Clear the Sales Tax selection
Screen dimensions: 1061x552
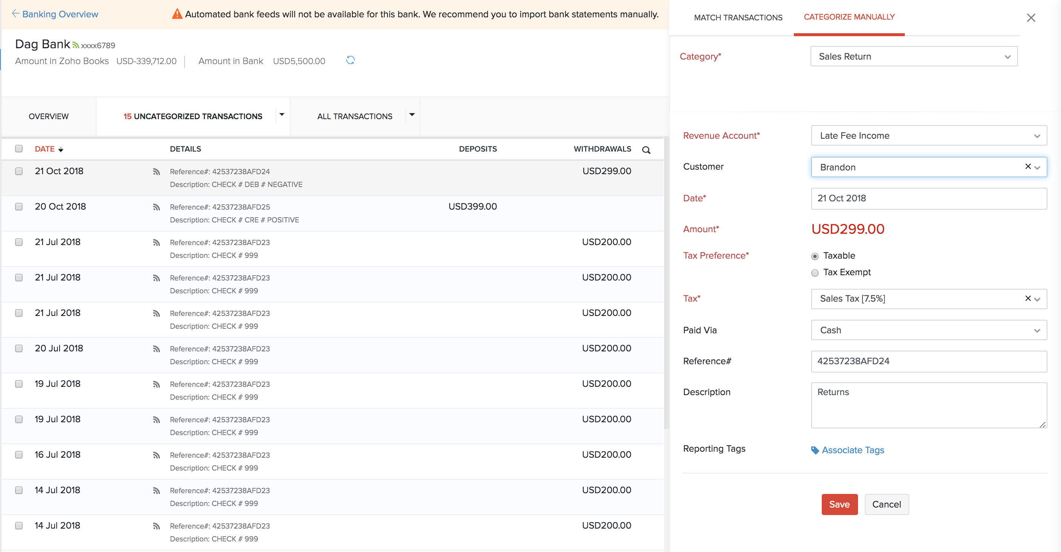pos(1028,298)
